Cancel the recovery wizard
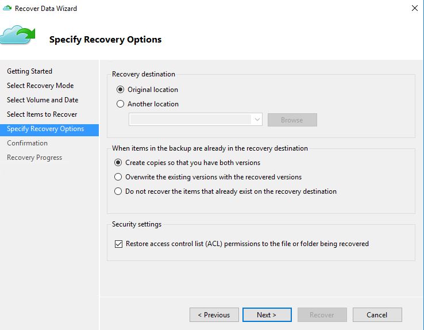The height and width of the screenshot is (330, 424). 377,315
